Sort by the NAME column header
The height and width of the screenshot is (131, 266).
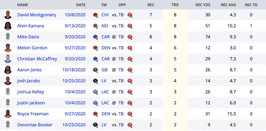click(23, 5)
